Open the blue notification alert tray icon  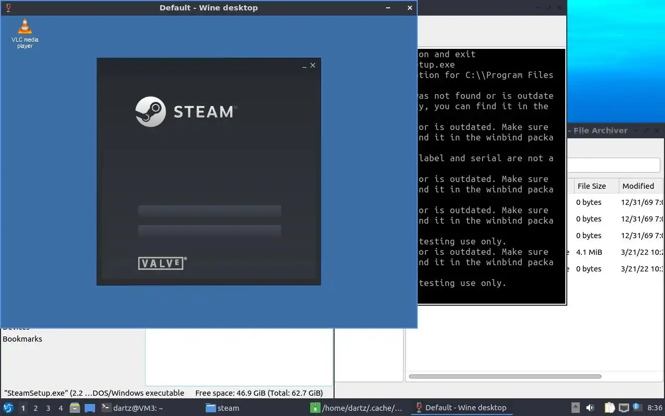pyautogui.click(x=637, y=408)
